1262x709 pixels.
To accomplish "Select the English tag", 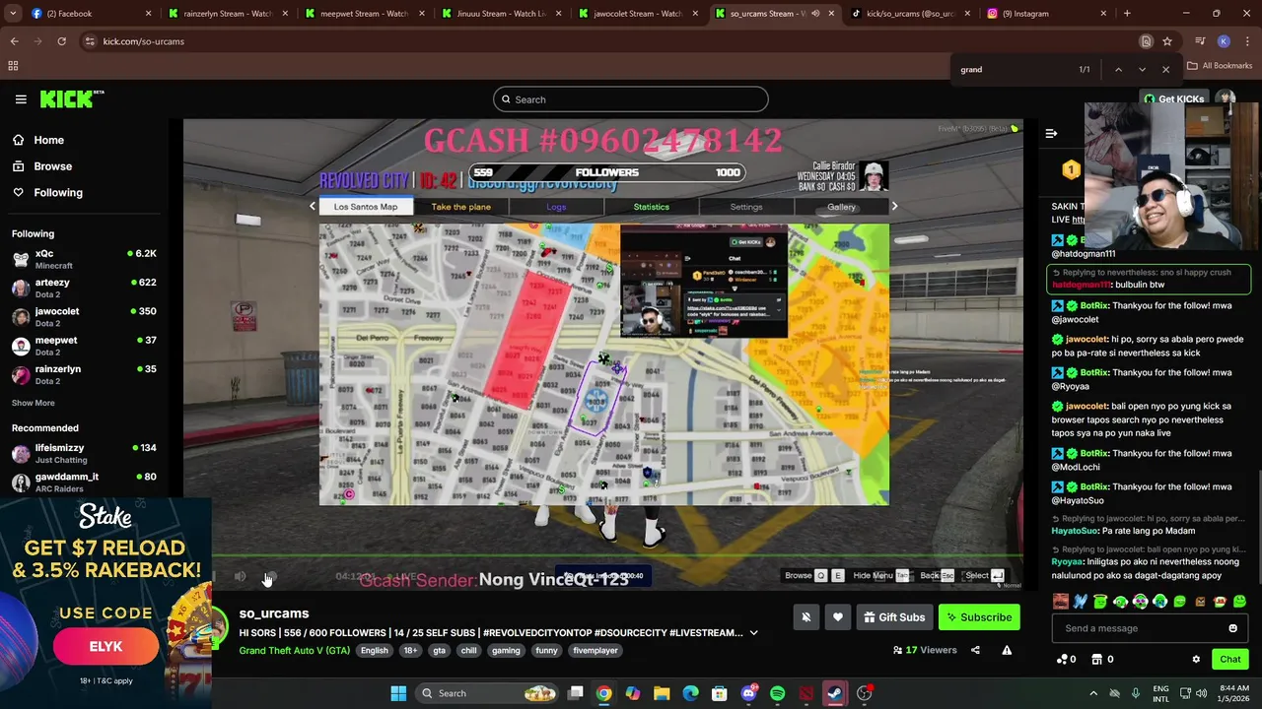I will point(374,651).
